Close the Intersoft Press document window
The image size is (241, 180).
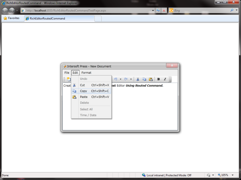(x=172, y=65)
